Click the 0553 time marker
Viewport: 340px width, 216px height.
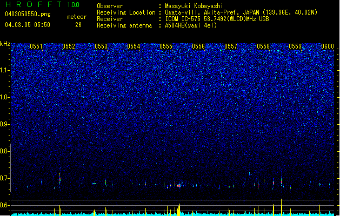(x=101, y=46)
